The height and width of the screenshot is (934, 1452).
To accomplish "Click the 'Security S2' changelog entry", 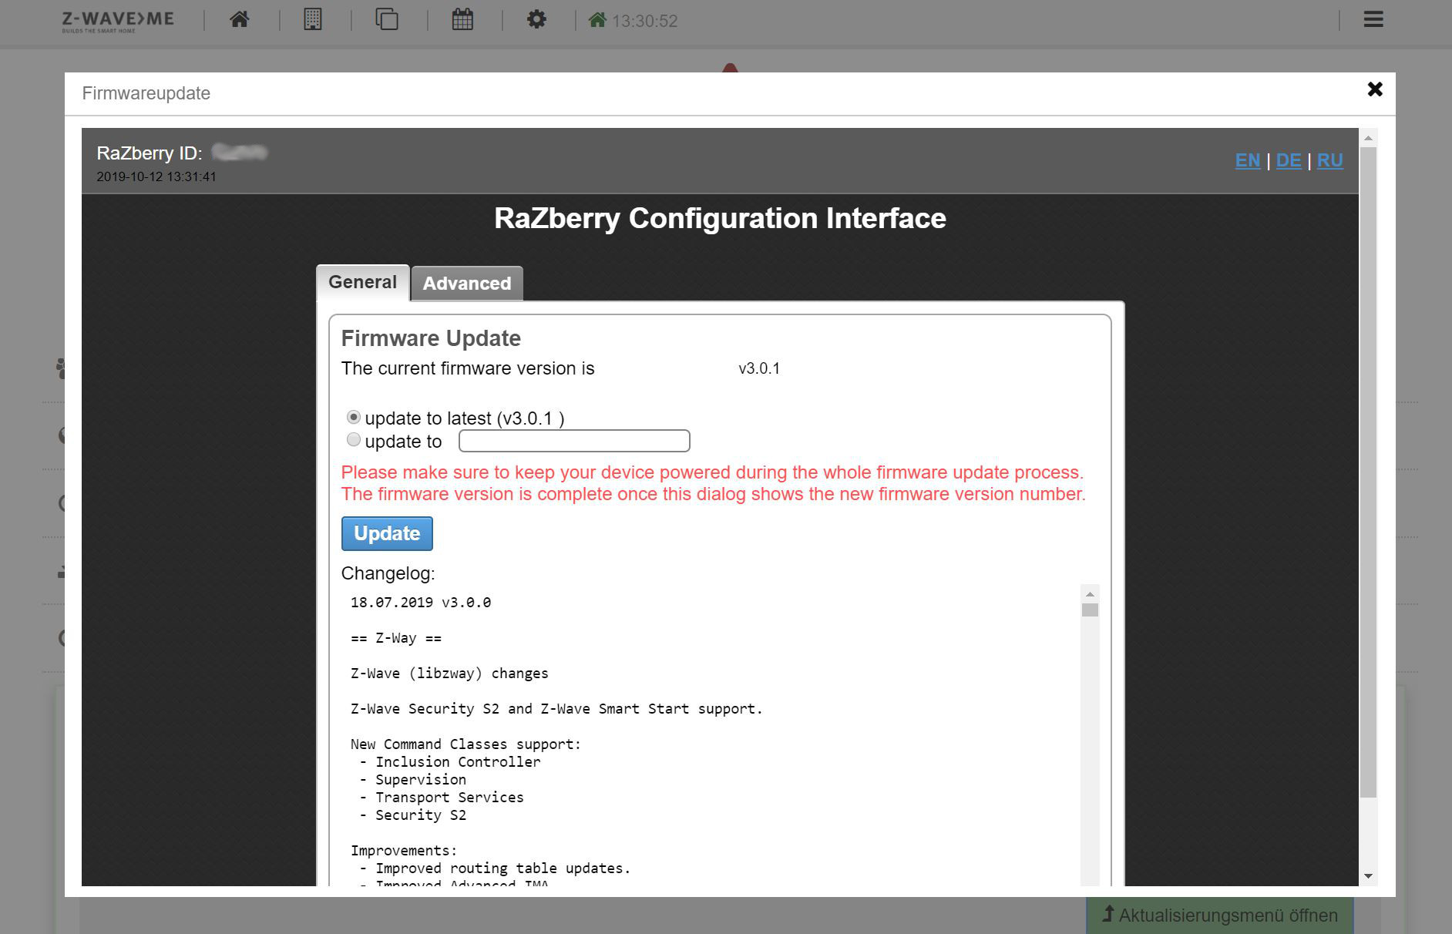I will 421,815.
